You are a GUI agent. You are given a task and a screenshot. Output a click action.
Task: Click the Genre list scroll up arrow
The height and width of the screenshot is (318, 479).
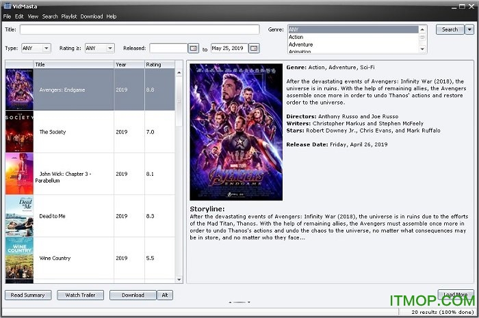pos(422,29)
